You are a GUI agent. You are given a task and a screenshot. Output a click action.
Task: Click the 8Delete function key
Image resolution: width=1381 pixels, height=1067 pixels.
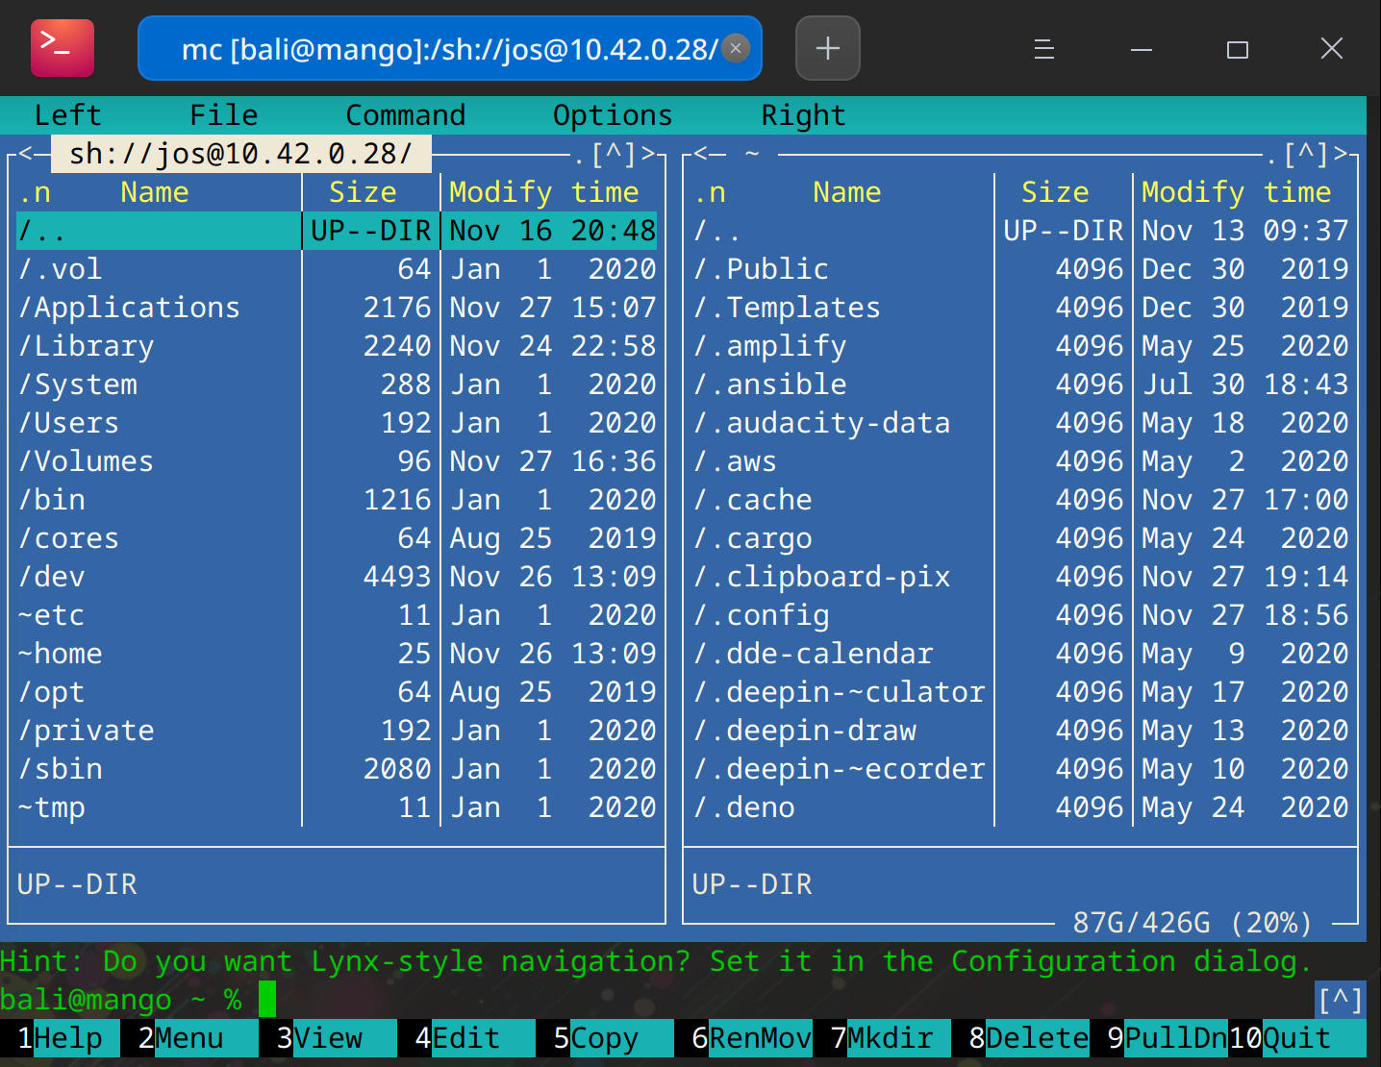coord(1020,1038)
